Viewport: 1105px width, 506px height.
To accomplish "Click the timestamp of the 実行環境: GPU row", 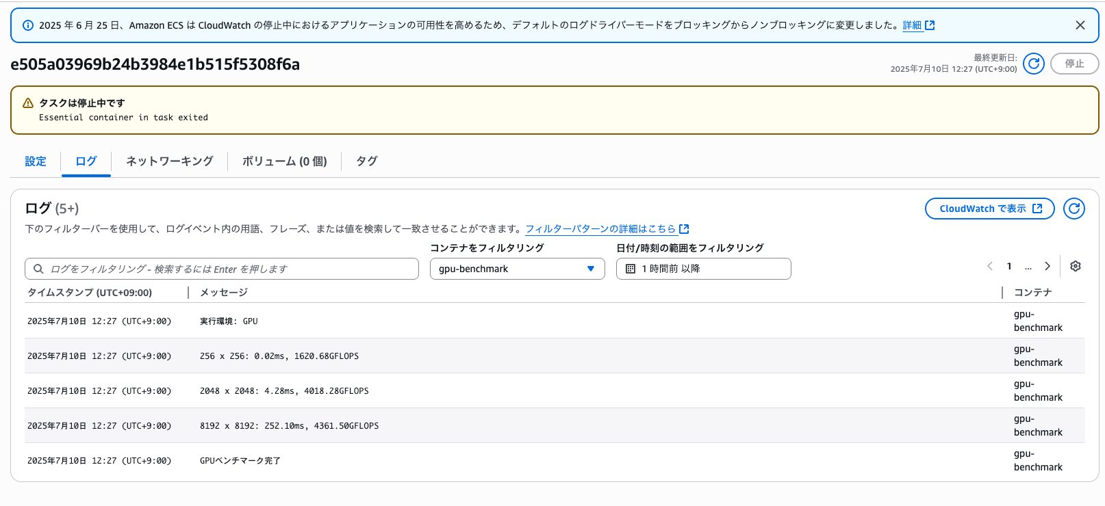I will point(99,321).
